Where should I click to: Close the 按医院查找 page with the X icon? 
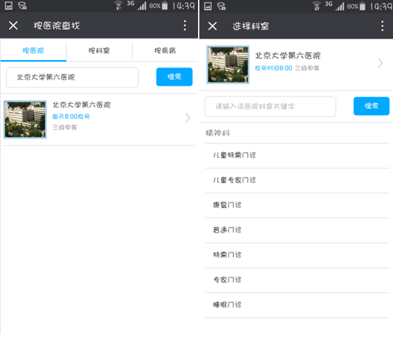click(13, 26)
